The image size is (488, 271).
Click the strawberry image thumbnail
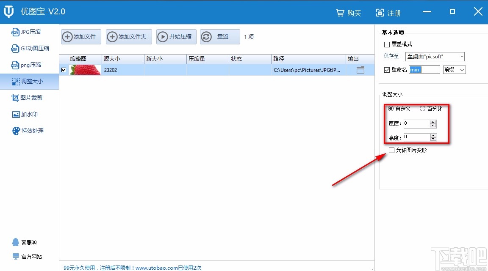[84, 70]
